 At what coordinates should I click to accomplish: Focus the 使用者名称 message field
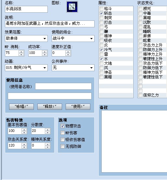pyautogui.click(x=63, y=86)
